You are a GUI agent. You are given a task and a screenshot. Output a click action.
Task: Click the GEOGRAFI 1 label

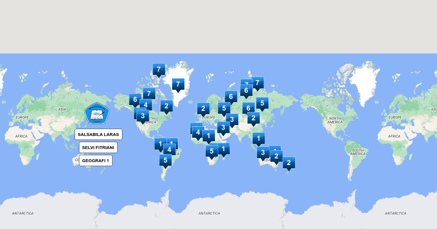tap(96, 161)
